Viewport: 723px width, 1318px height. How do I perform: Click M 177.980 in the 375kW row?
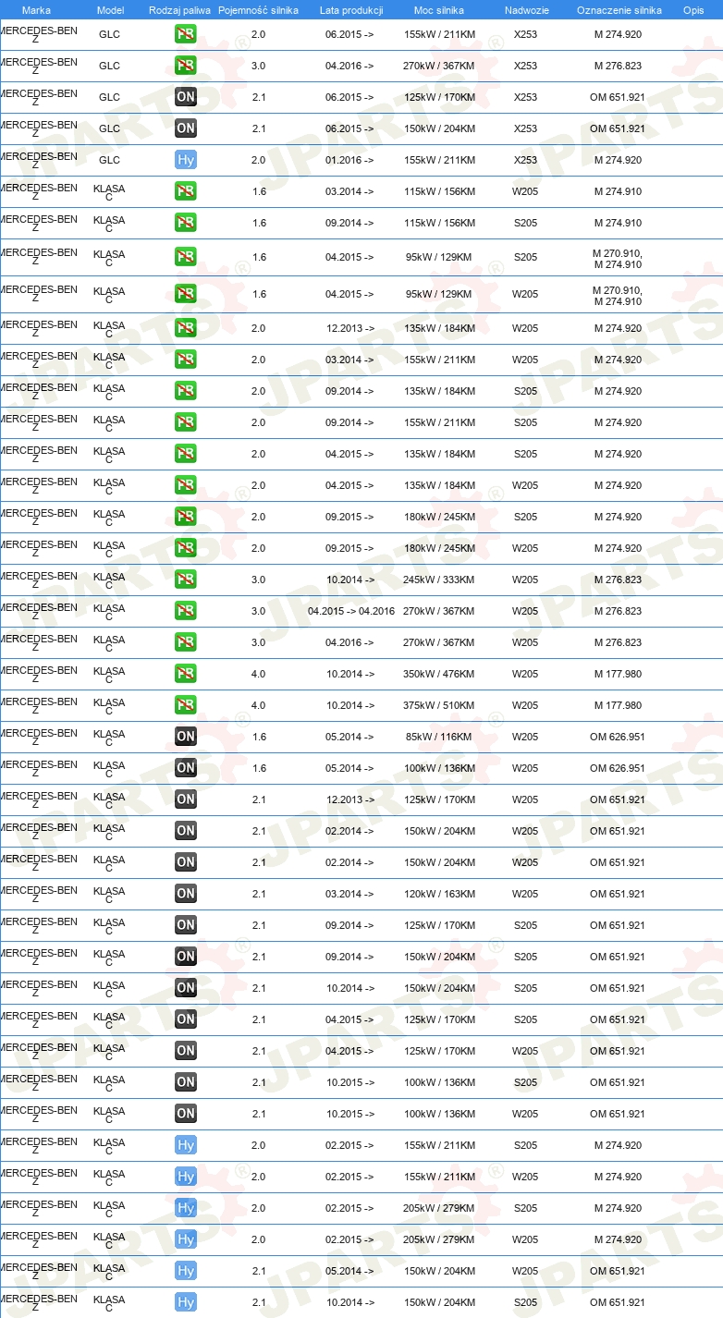[x=618, y=706]
